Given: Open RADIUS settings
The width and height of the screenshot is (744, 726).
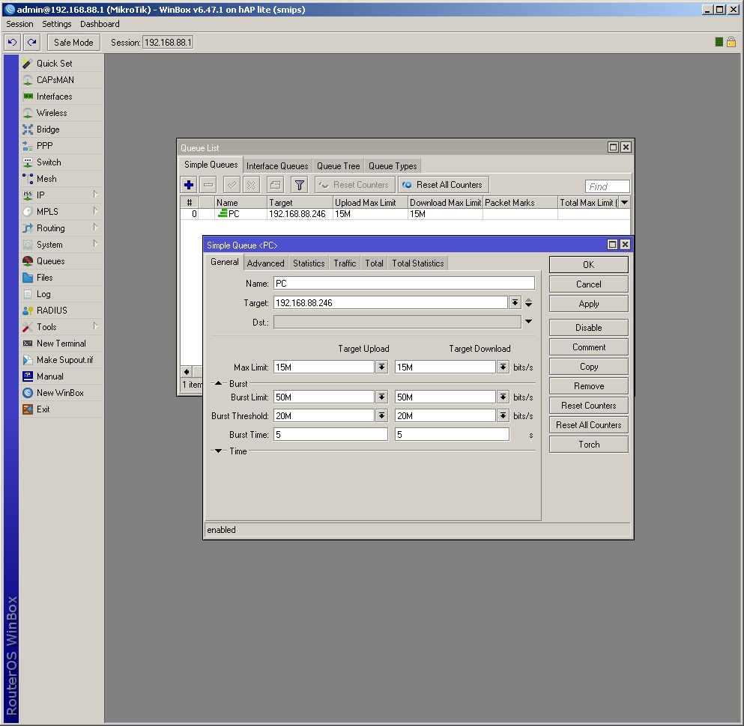Looking at the screenshot, I should click(x=61, y=311).
